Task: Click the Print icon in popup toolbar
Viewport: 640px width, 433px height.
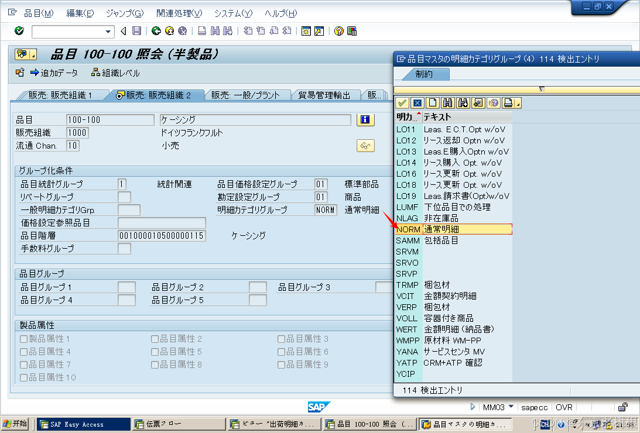Action: [508, 103]
